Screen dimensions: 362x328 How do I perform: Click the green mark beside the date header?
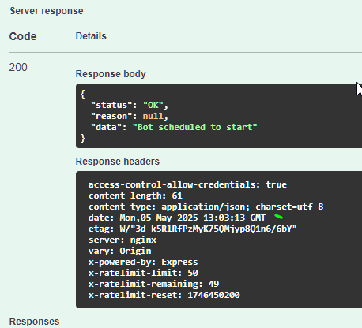(278, 217)
